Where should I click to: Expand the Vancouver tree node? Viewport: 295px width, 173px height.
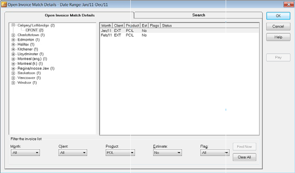(x=13, y=78)
